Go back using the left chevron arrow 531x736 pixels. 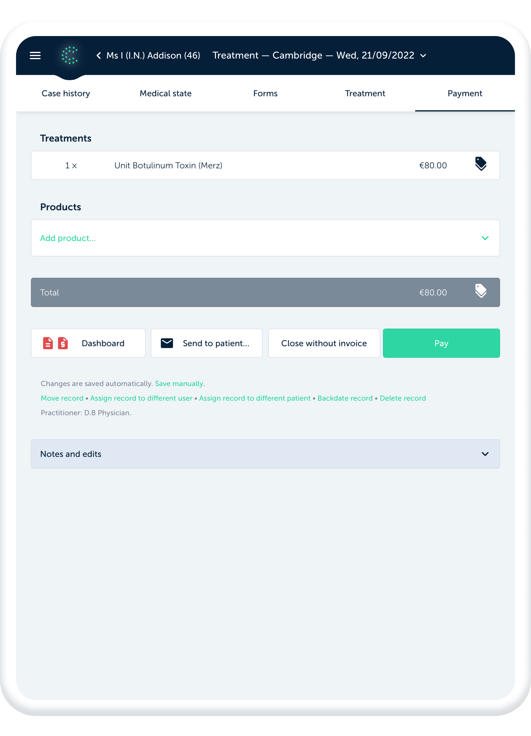(x=98, y=56)
